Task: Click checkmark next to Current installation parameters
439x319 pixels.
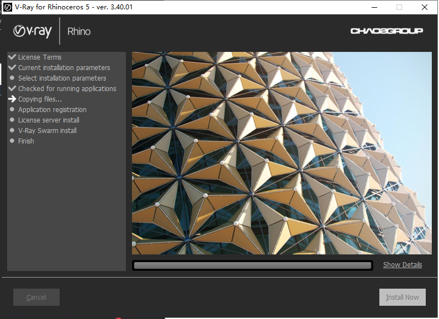Action: point(12,67)
